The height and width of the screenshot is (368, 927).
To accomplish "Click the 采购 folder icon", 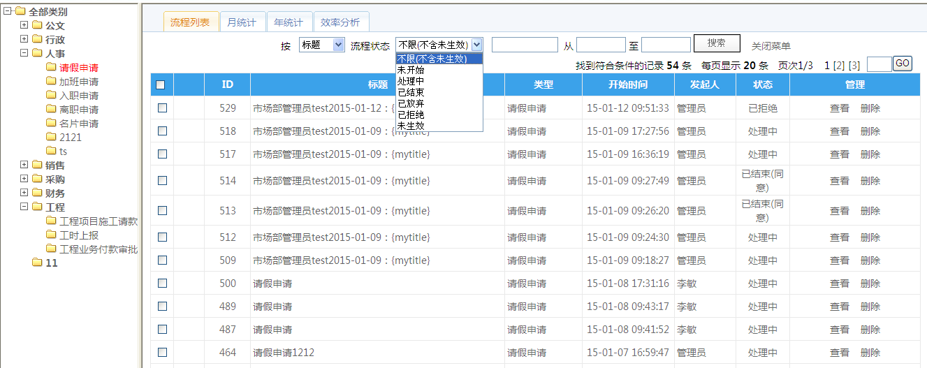I will coord(37,179).
